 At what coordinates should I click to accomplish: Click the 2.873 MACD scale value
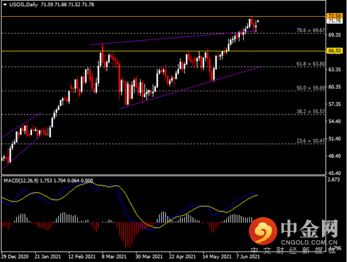point(333,179)
